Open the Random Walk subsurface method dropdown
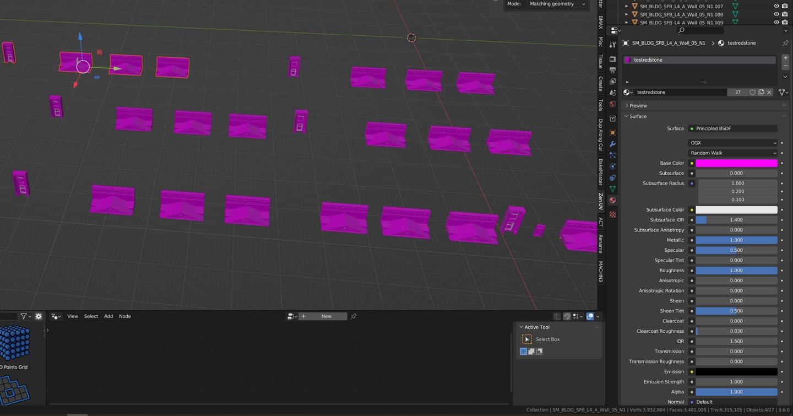The width and height of the screenshot is (793, 416). (732, 153)
